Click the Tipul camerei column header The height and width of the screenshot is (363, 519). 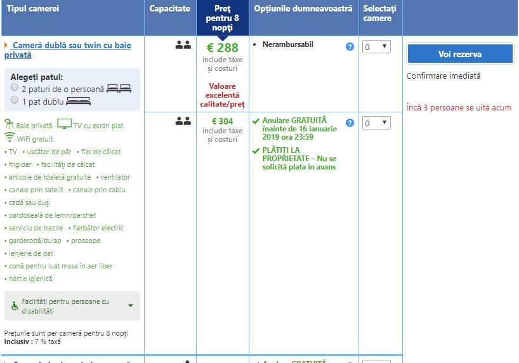pyautogui.click(x=33, y=9)
